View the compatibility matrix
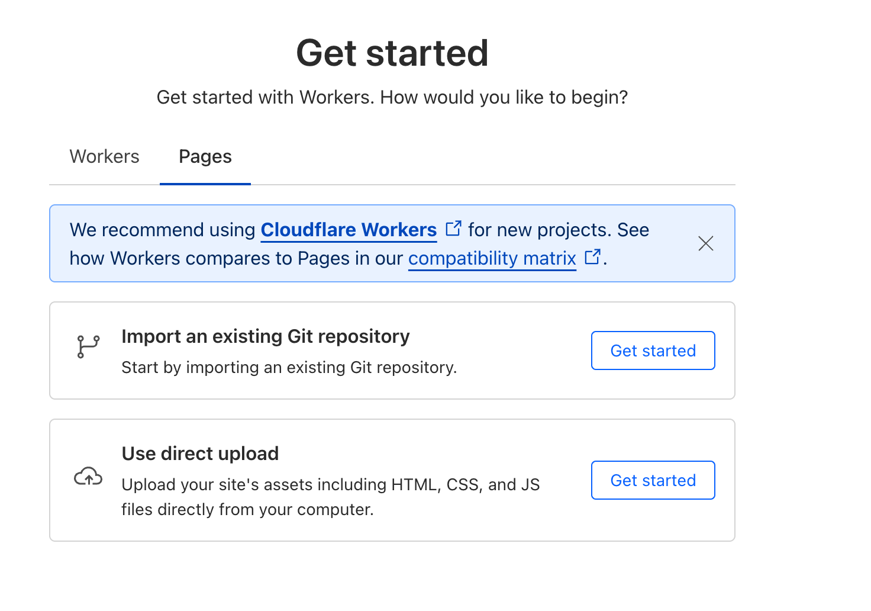 [492, 258]
